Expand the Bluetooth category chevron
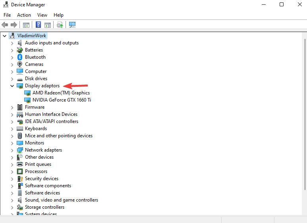307x223 pixels. point(12,57)
